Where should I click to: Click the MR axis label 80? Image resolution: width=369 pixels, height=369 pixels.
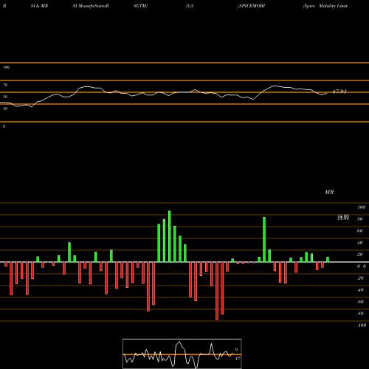360,219
